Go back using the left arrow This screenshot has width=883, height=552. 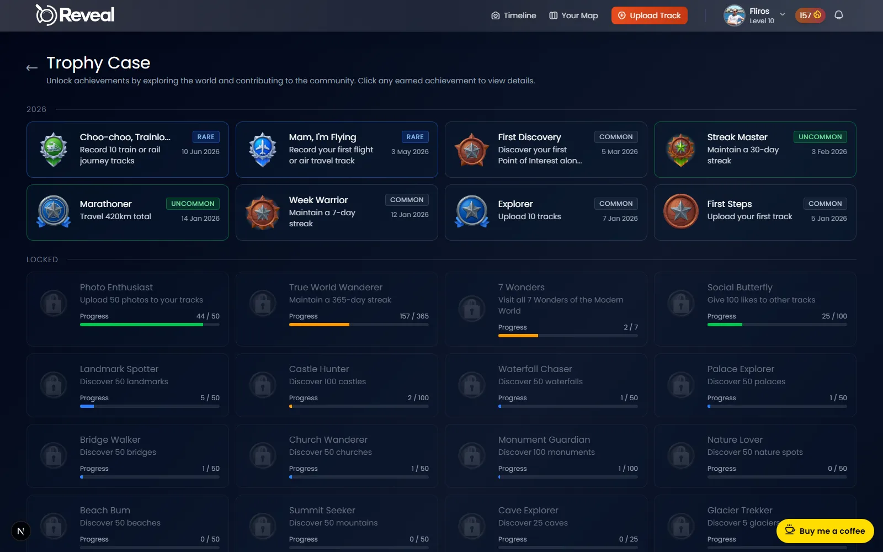[32, 68]
